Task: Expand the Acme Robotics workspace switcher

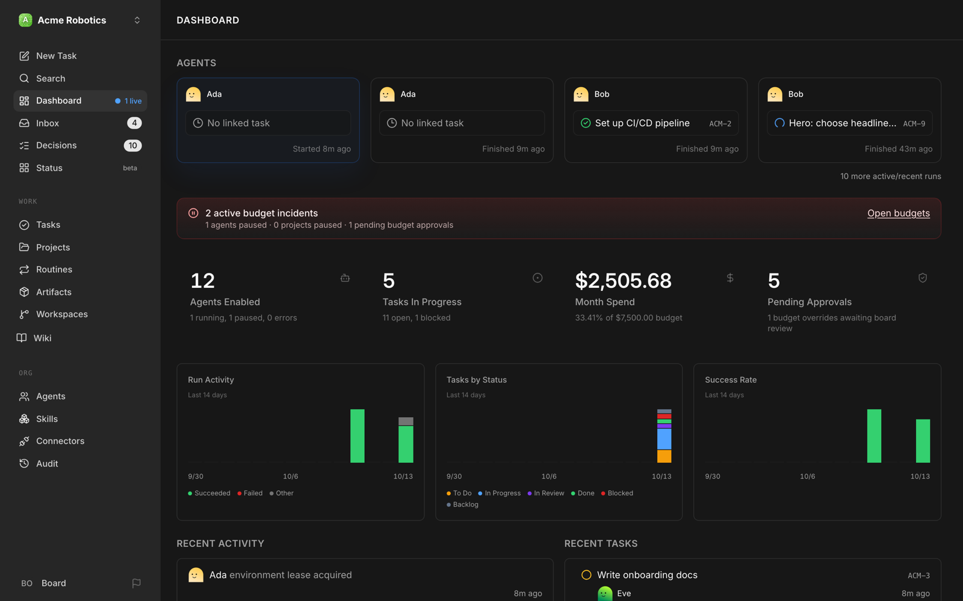Action: (x=137, y=20)
